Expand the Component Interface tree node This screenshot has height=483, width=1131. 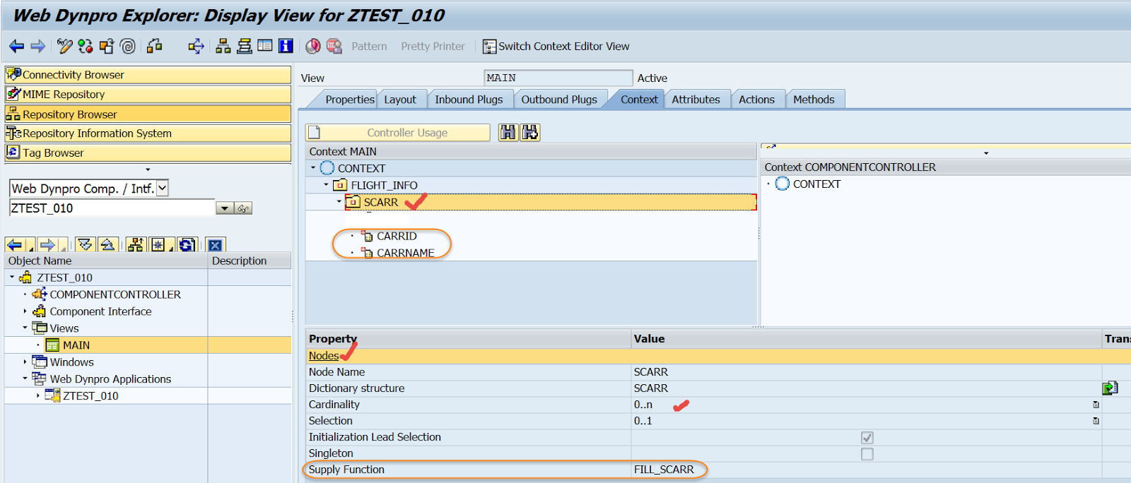(x=25, y=311)
